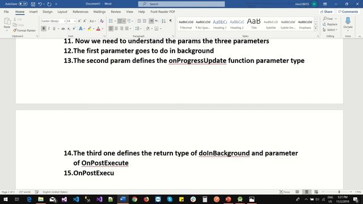Open Chrome from the taskbar
This screenshot has height=204, width=363.
134,199
